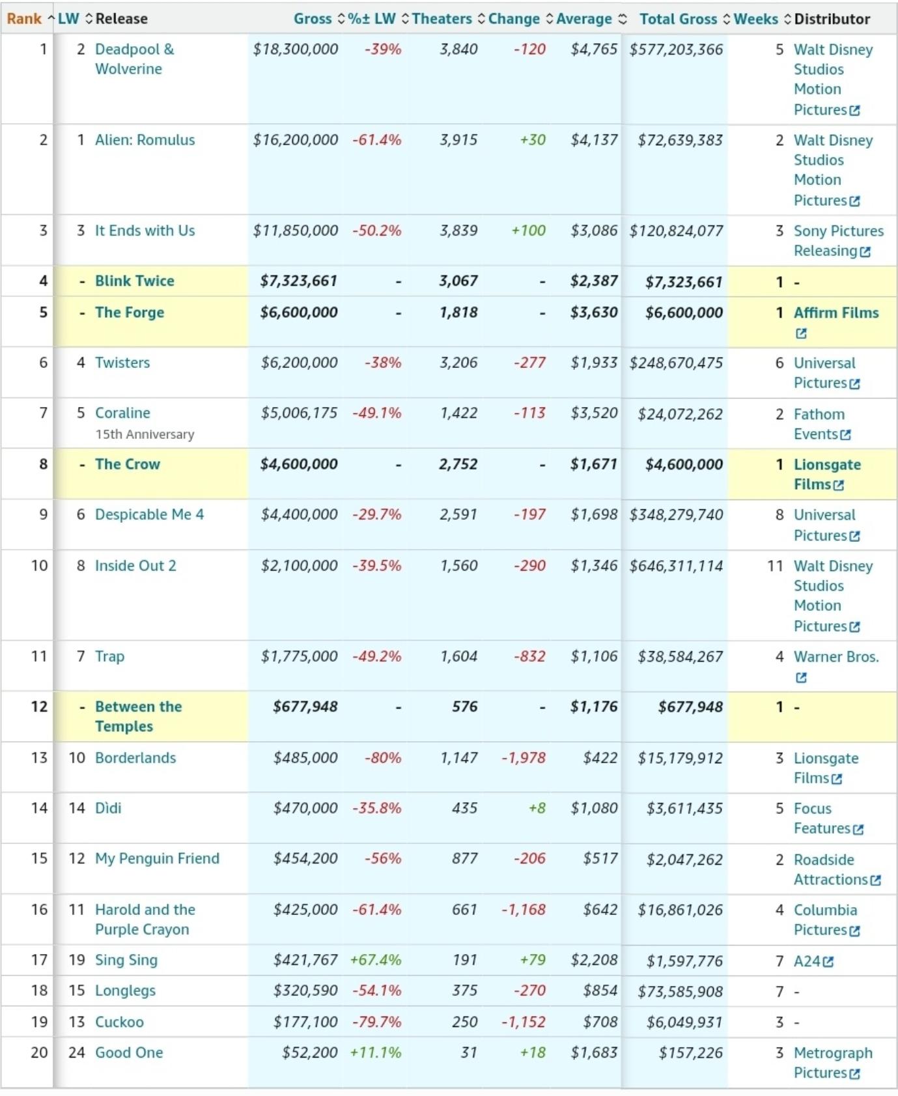The image size is (898, 1096).
Task: Sort by the Release column header
Action: tap(121, 18)
